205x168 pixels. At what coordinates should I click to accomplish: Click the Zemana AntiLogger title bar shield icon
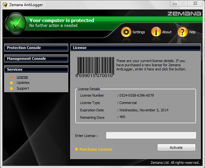click(x=5, y=5)
